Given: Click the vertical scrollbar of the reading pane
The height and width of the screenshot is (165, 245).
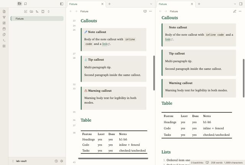Looking at the screenshot, I should (243, 78).
